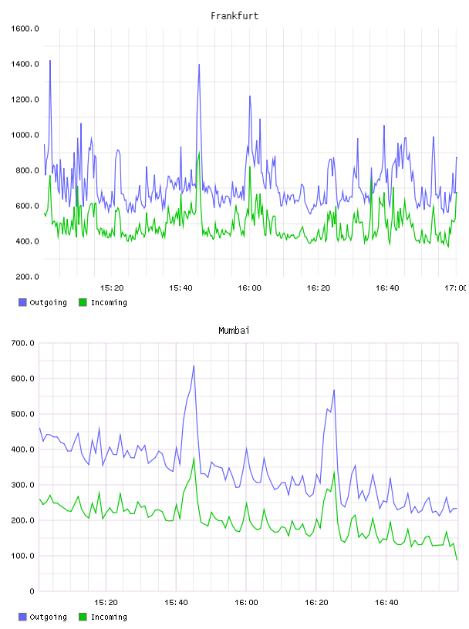Click Mumbai's green Incoming legend swatch
Viewport: 469px width, 629px height.
point(83,617)
